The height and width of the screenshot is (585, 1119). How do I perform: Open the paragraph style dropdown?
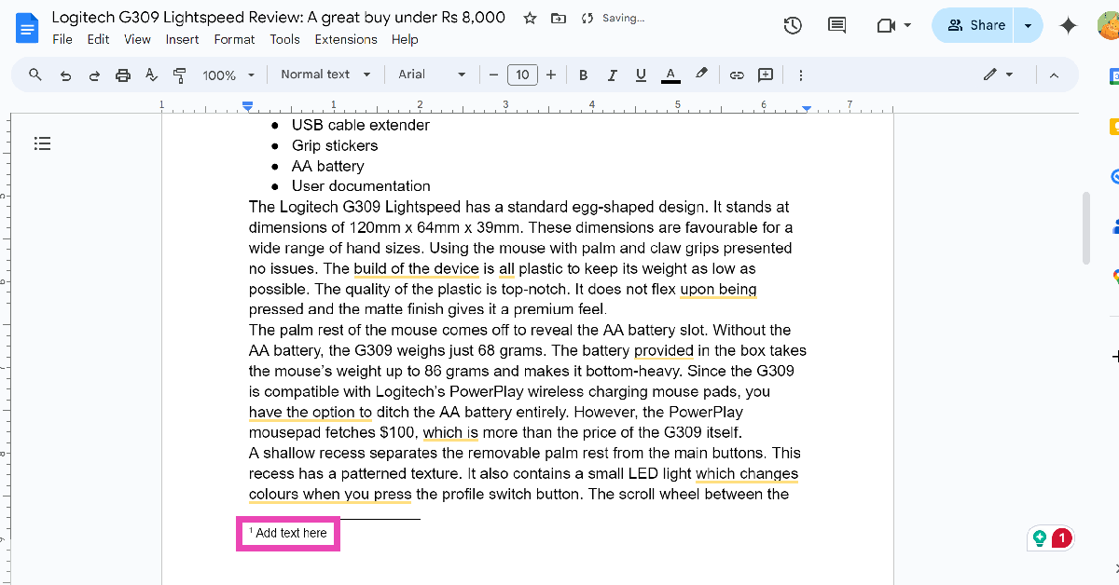click(x=325, y=75)
